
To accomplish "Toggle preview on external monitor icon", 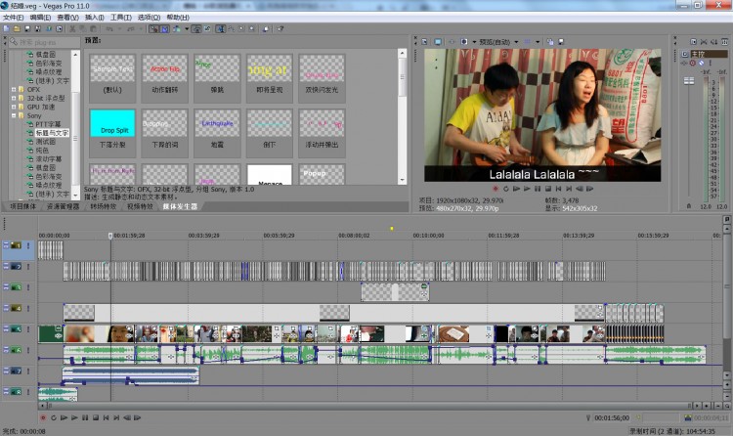I will coord(438,42).
